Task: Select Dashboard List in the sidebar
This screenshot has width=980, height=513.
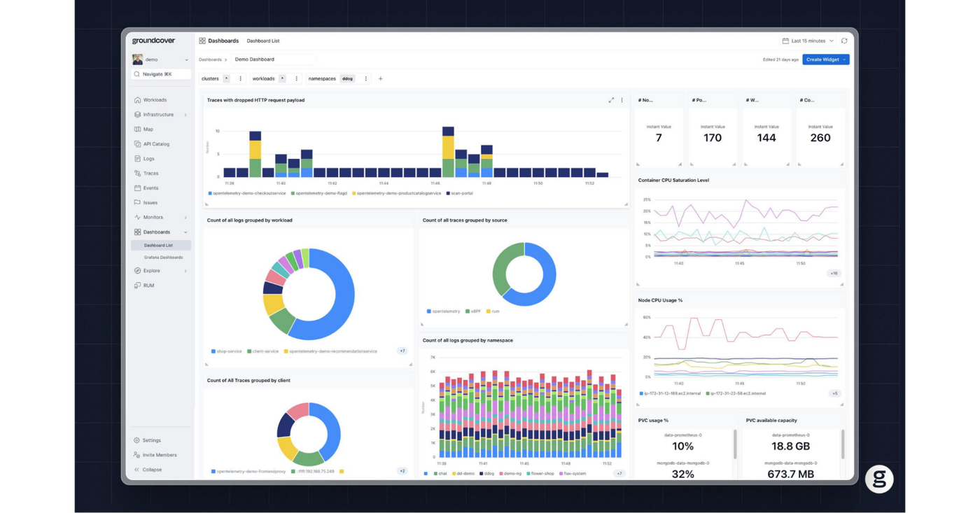Action: [160, 246]
